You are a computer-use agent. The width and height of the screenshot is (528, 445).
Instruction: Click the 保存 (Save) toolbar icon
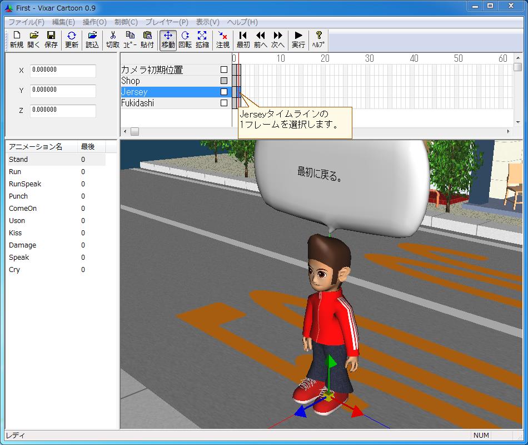tap(51, 39)
